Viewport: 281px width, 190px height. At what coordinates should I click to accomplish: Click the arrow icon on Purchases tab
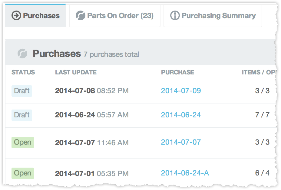16,15
